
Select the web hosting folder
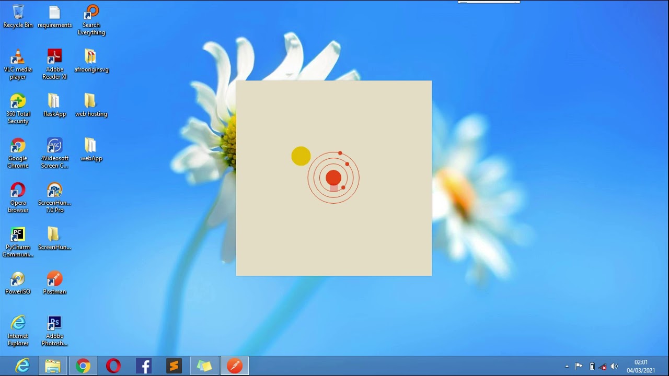click(91, 105)
